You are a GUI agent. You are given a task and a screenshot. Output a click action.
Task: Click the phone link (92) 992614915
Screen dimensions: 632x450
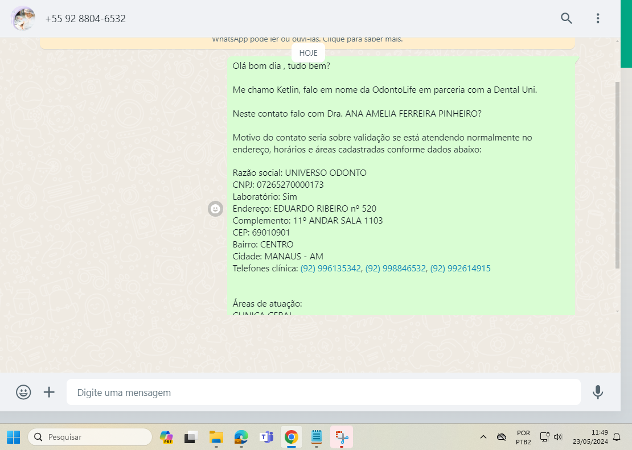[460, 269]
